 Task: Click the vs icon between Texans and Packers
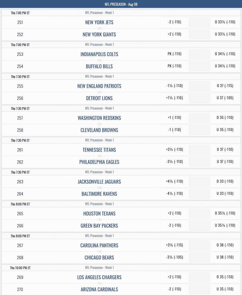[x=100, y=219]
